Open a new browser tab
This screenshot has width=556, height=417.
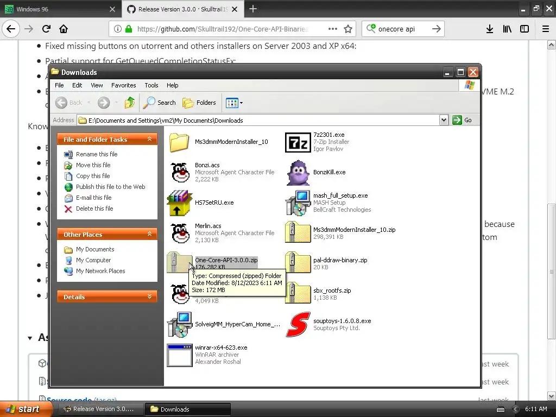tap(253, 9)
